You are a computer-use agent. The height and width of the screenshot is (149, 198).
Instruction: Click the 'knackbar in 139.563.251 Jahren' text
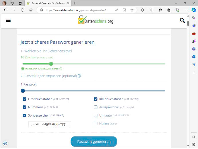click(x=42, y=69)
